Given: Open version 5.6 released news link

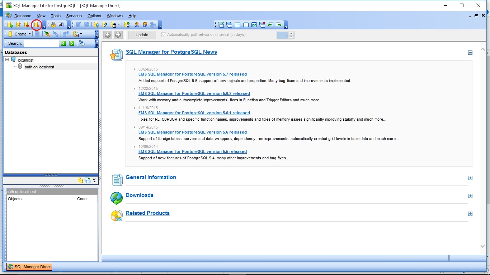Looking at the screenshot, I should tap(193, 132).
